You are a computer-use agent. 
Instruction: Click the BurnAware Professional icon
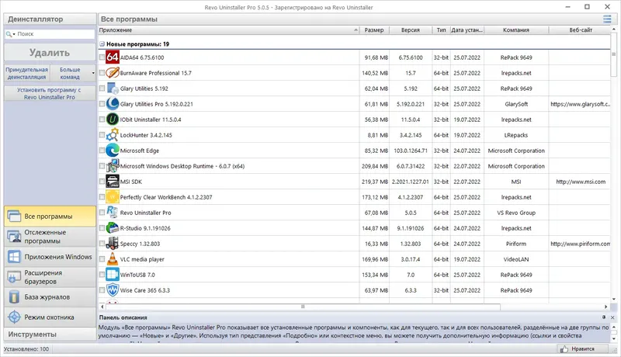(x=113, y=73)
